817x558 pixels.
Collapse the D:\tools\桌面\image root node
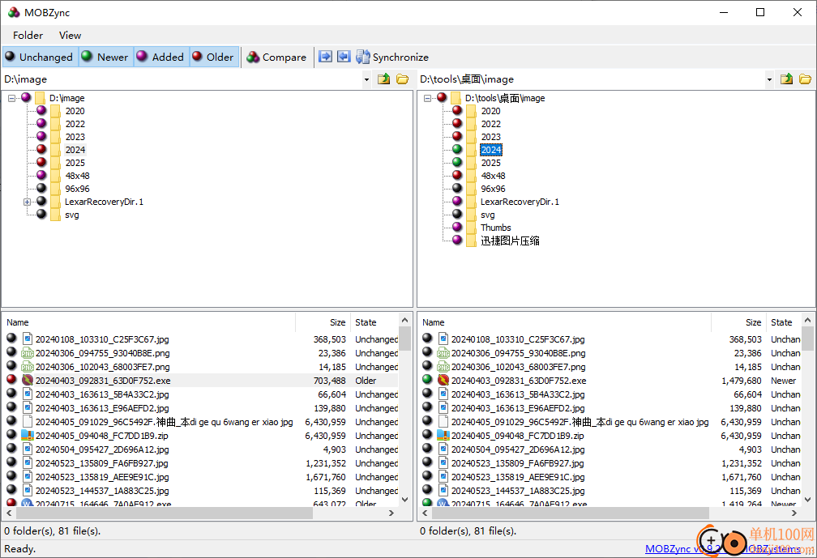tap(427, 98)
